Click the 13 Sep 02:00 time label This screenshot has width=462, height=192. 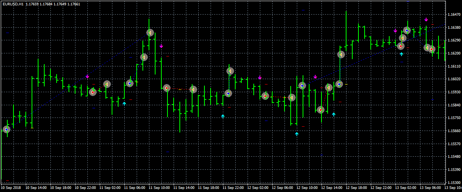pyautogui.click(x=405, y=188)
